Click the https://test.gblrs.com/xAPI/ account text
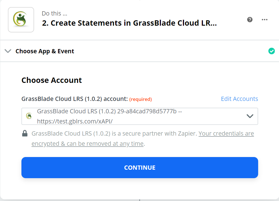 pos(75,121)
